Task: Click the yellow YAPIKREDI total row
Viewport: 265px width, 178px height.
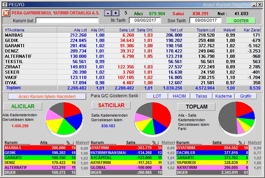Action: [212, 162]
